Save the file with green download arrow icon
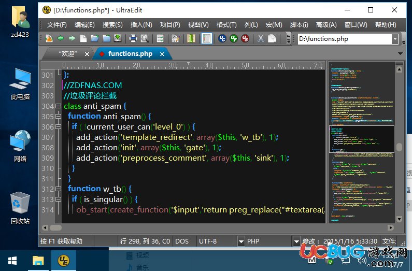Screen dimensions: 412x271 click(x=118, y=38)
